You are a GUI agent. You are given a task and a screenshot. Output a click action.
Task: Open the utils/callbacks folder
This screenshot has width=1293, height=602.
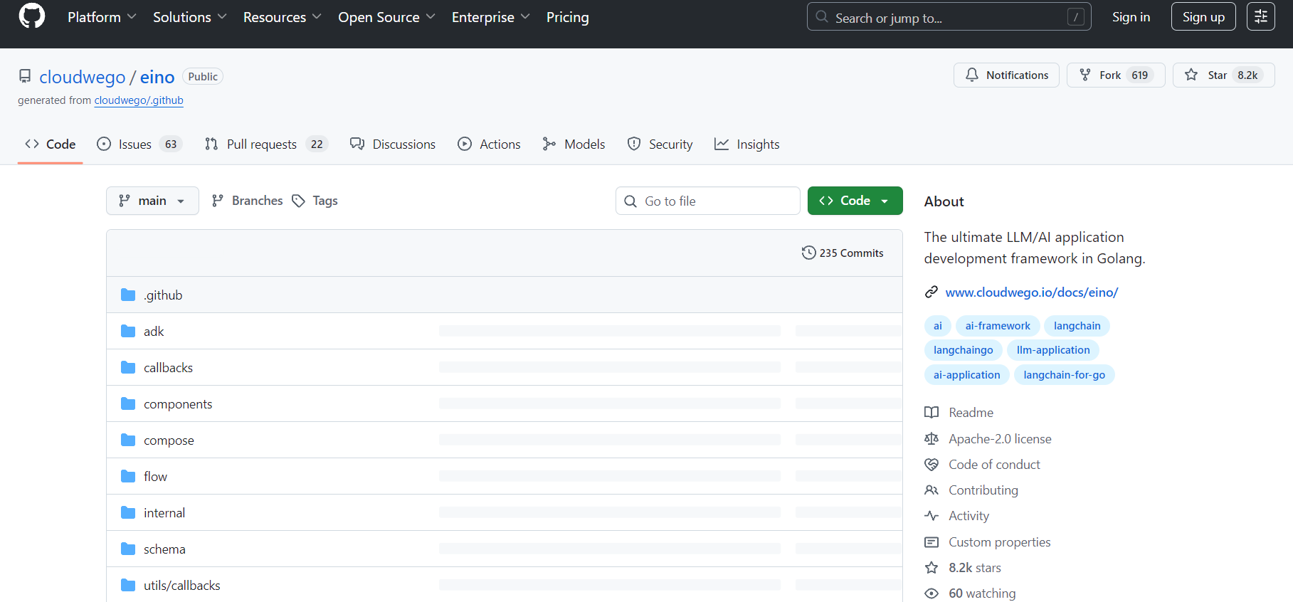click(182, 586)
